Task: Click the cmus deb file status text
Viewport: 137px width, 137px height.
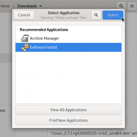Action: pyautogui.click(x=94, y=133)
